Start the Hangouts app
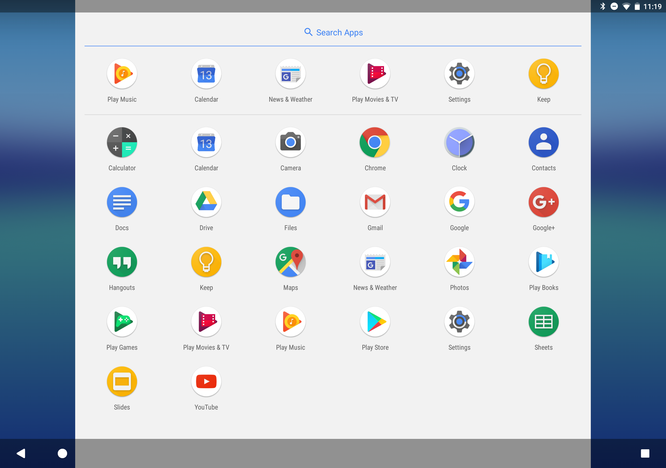The image size is (666, 468). click(122, 262)
